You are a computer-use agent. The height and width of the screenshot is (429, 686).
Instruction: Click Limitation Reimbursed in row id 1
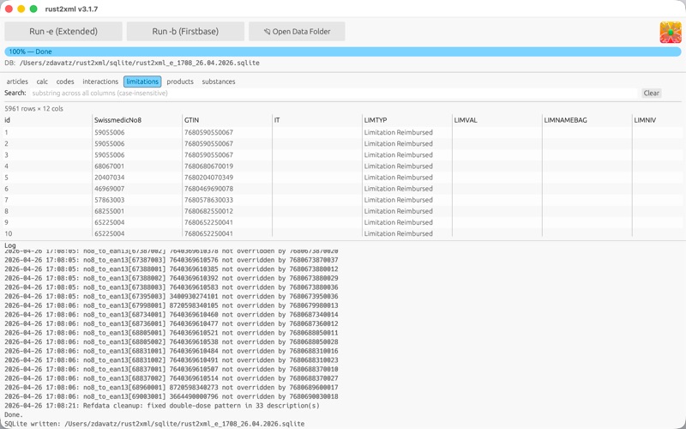(398, 132)
